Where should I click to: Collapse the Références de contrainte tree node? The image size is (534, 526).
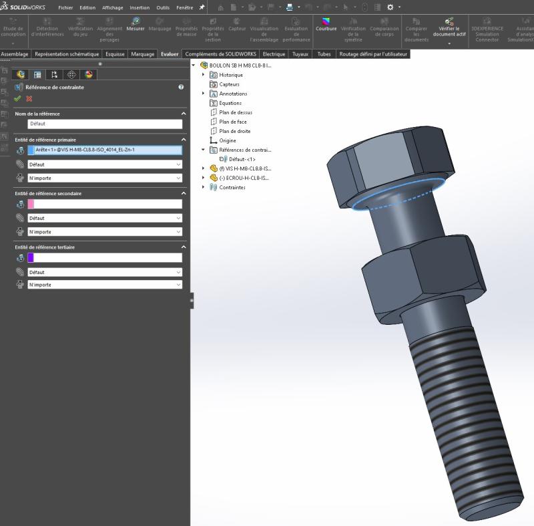pyautogui.click(x=204, y=150)
